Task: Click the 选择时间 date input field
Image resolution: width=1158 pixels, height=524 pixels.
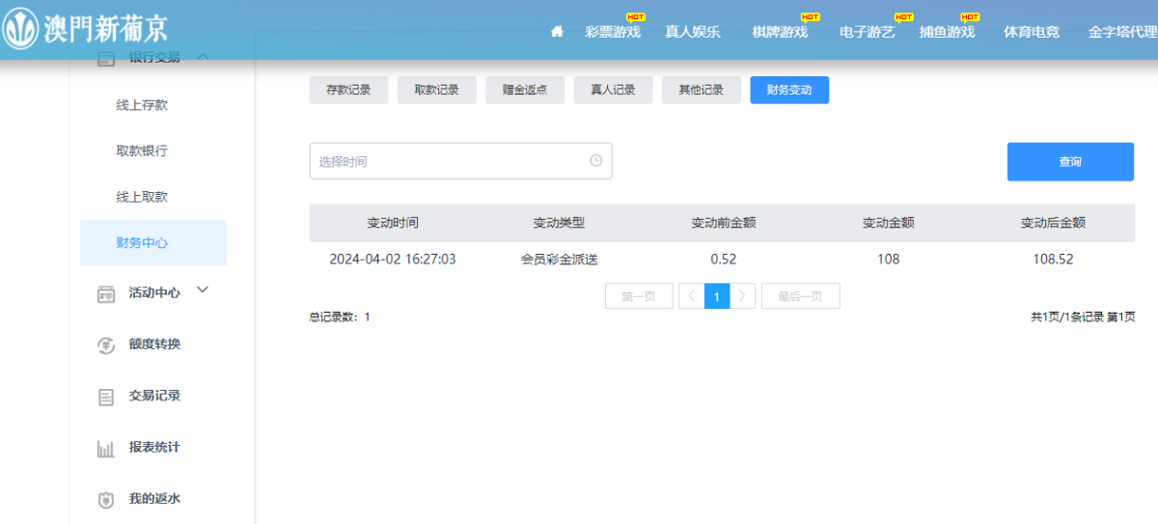Action: point(449,161)
